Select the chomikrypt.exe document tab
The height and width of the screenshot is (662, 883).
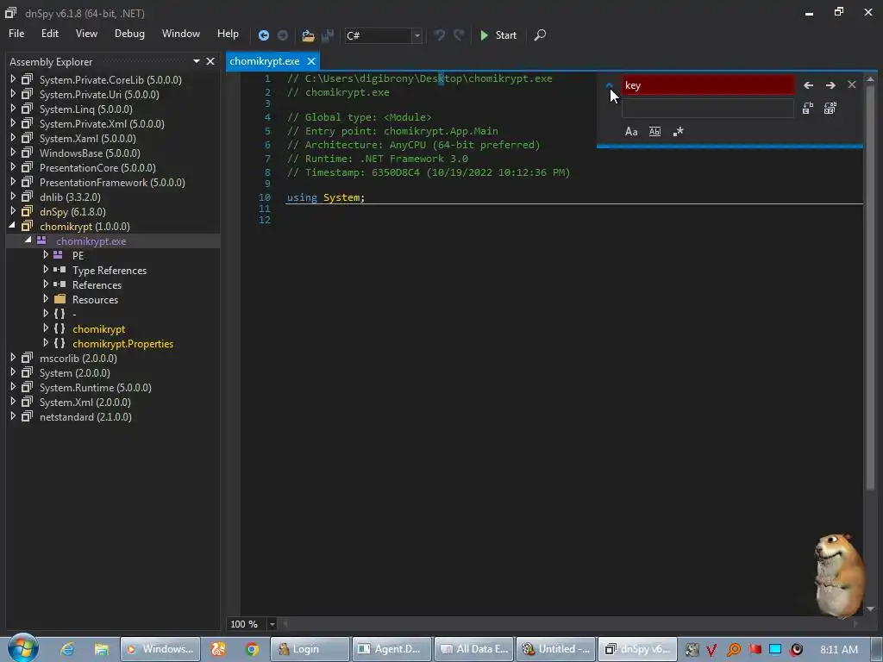[x=264, y=61]
